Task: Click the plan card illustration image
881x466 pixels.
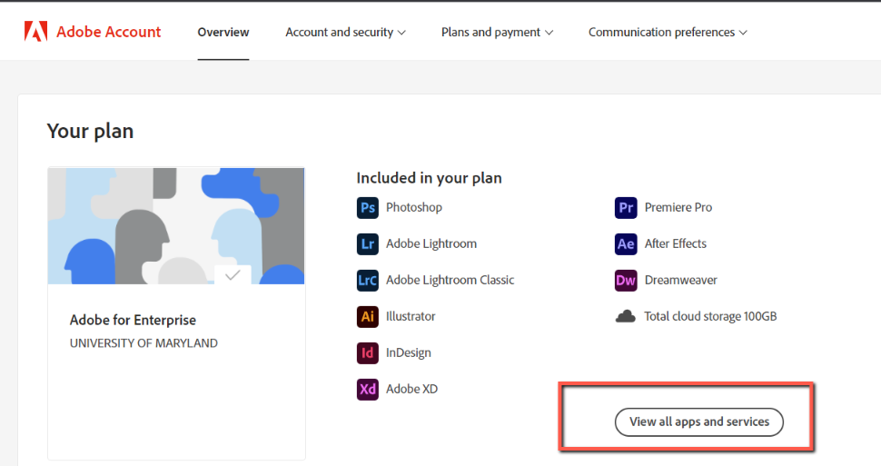Action: pos(176,226)
